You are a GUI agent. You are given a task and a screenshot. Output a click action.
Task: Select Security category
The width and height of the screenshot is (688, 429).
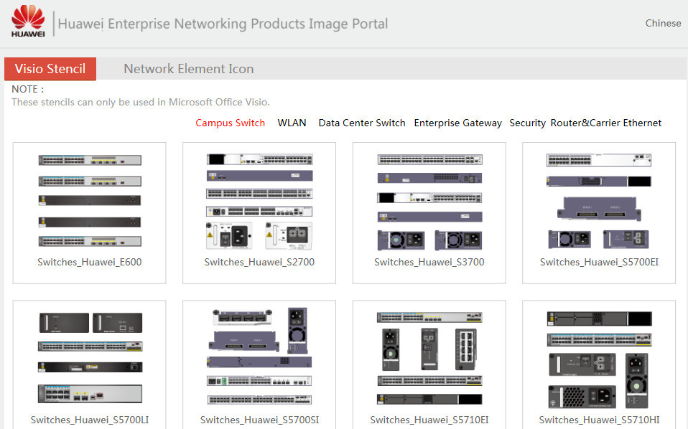pos(527,123)
